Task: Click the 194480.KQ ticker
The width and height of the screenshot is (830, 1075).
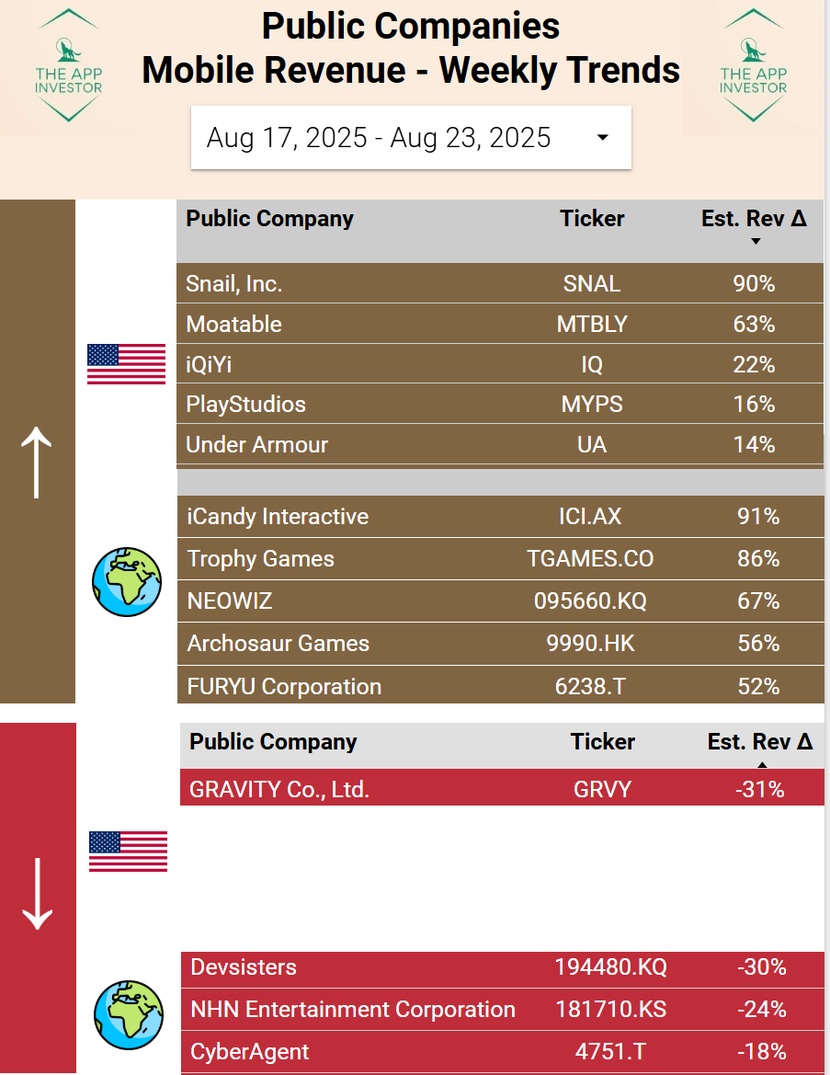Action: click(x=610, y=967)
